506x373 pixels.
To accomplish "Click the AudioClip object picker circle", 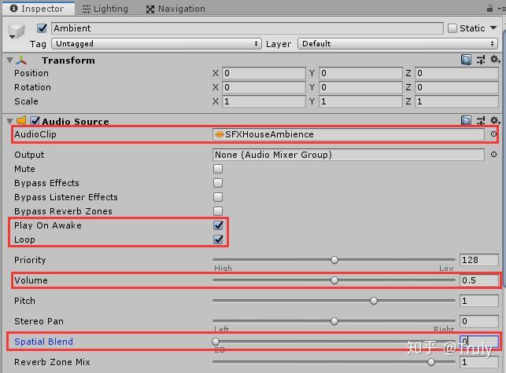I will (493, 134).
